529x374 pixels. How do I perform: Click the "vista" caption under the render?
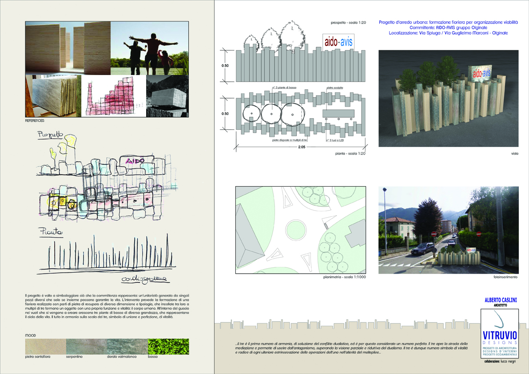(x=514, y=153)
